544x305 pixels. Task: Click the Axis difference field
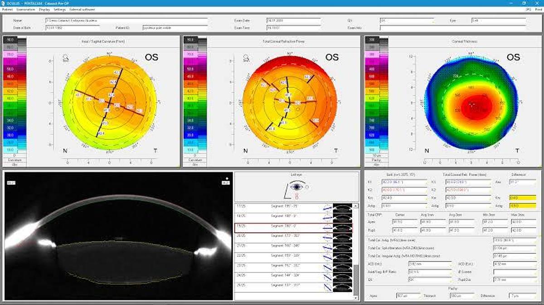[522, 182]
